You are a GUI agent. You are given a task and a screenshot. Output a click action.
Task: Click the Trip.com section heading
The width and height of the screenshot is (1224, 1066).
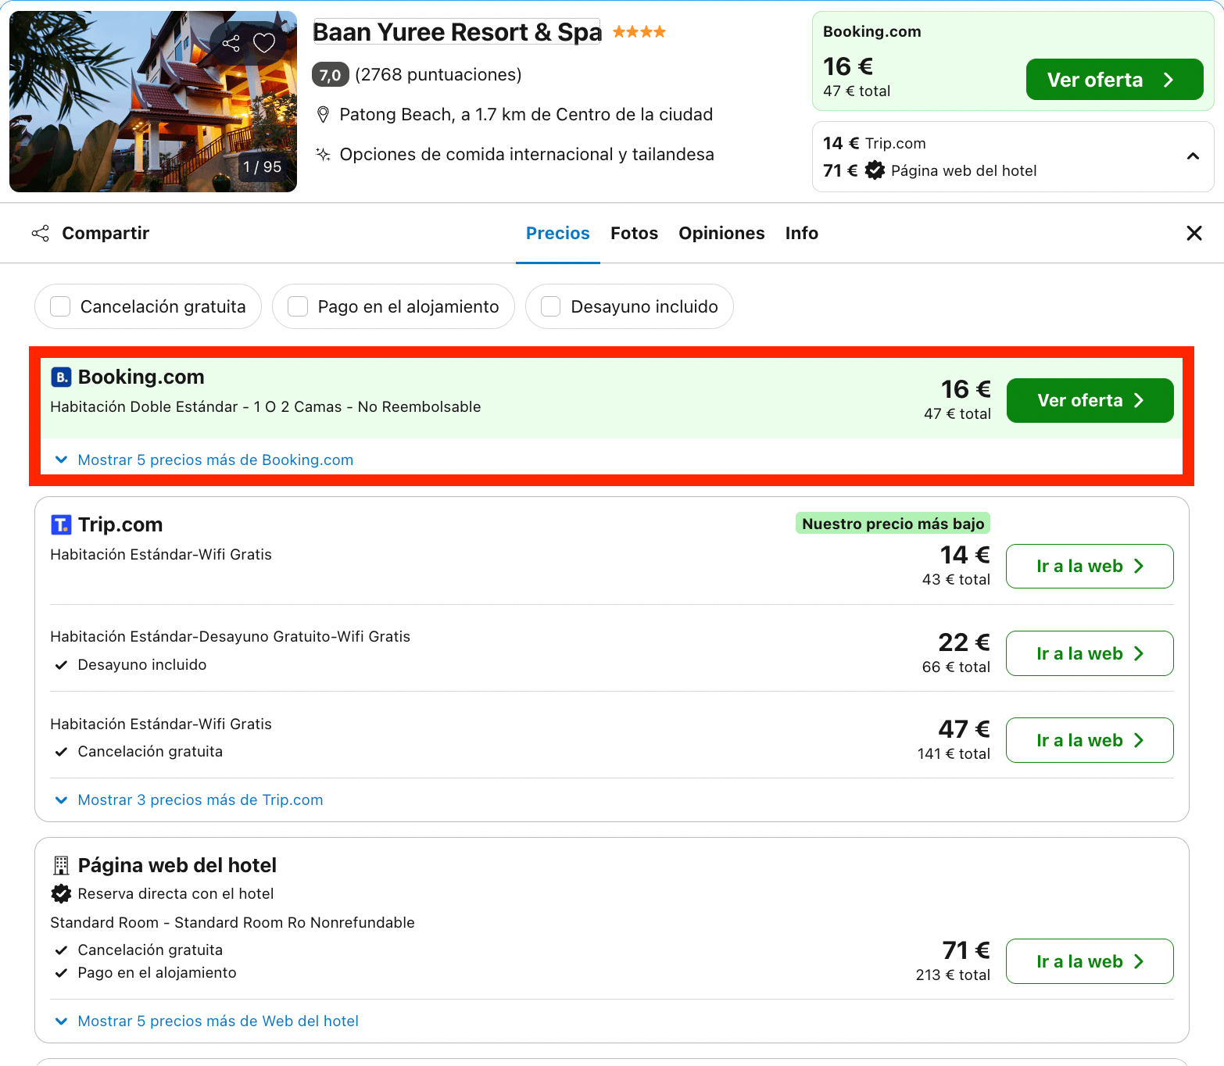pos(120,524)
